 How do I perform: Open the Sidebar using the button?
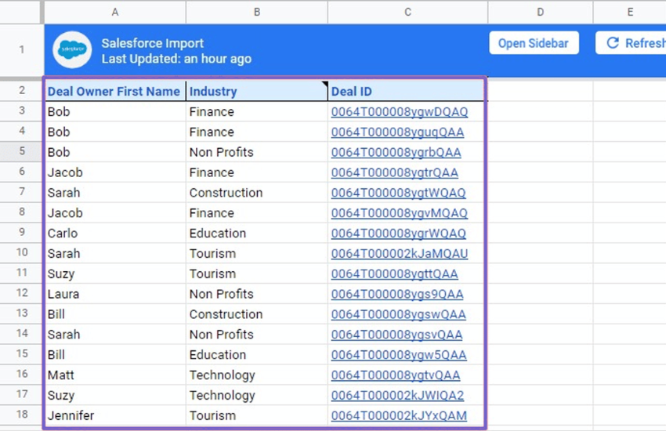(x=534, y=43)
